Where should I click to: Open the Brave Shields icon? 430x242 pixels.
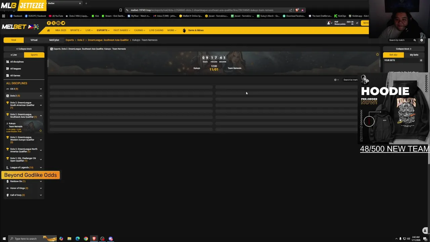point(297,10)
